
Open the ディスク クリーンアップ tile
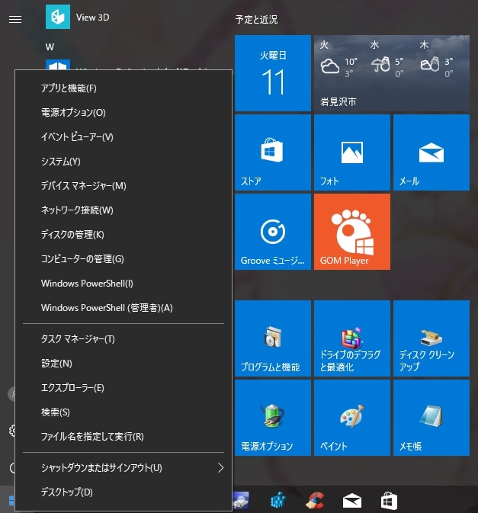click(x=431, y=338)
